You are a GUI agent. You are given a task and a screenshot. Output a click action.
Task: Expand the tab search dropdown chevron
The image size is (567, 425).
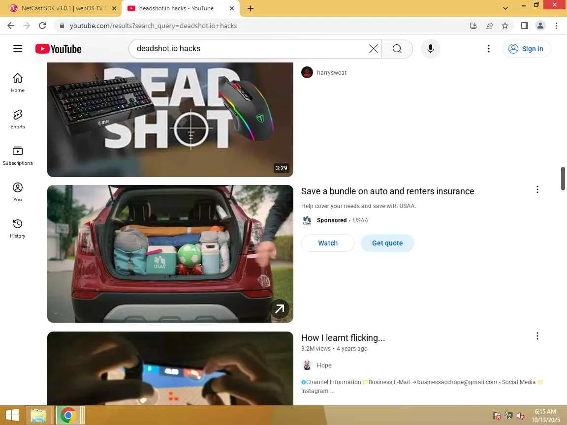pos(505,8)
